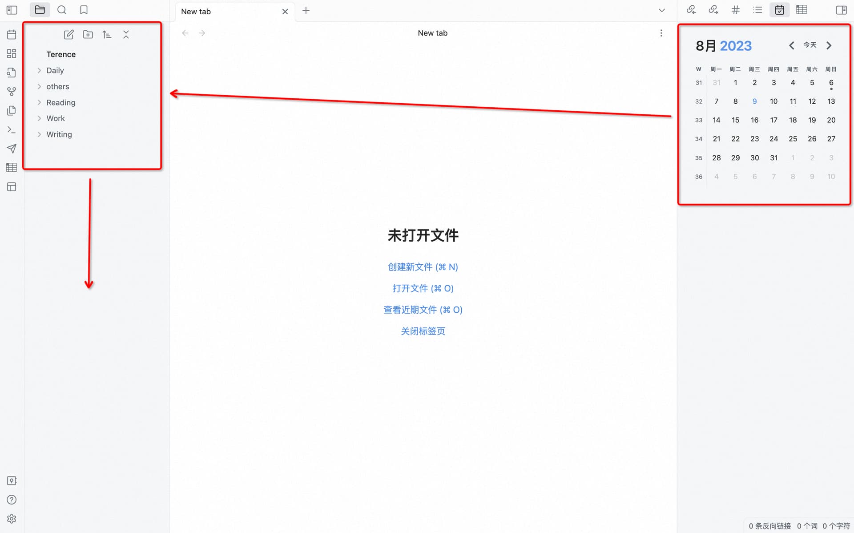Expand the Writing folder
Image resolution: width=854 pixels, height=533 pixels.
(59, 134)
